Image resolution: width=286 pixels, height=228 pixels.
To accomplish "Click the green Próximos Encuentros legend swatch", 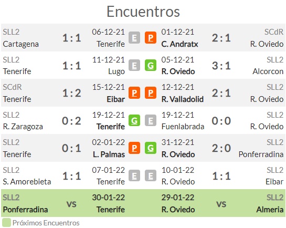I will (7, 223).
